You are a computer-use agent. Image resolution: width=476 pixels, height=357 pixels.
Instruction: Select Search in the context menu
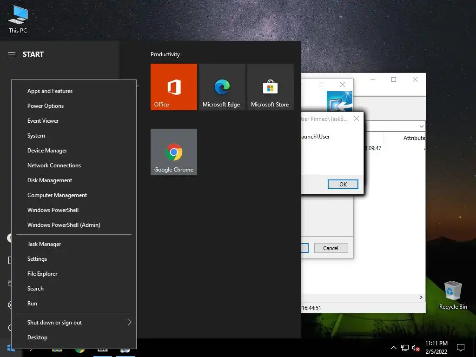point(74,289)
